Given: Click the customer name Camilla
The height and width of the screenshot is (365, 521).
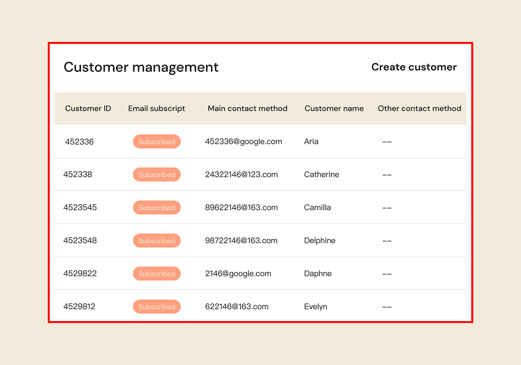Looking at the screenshot, I should [317, 208].
